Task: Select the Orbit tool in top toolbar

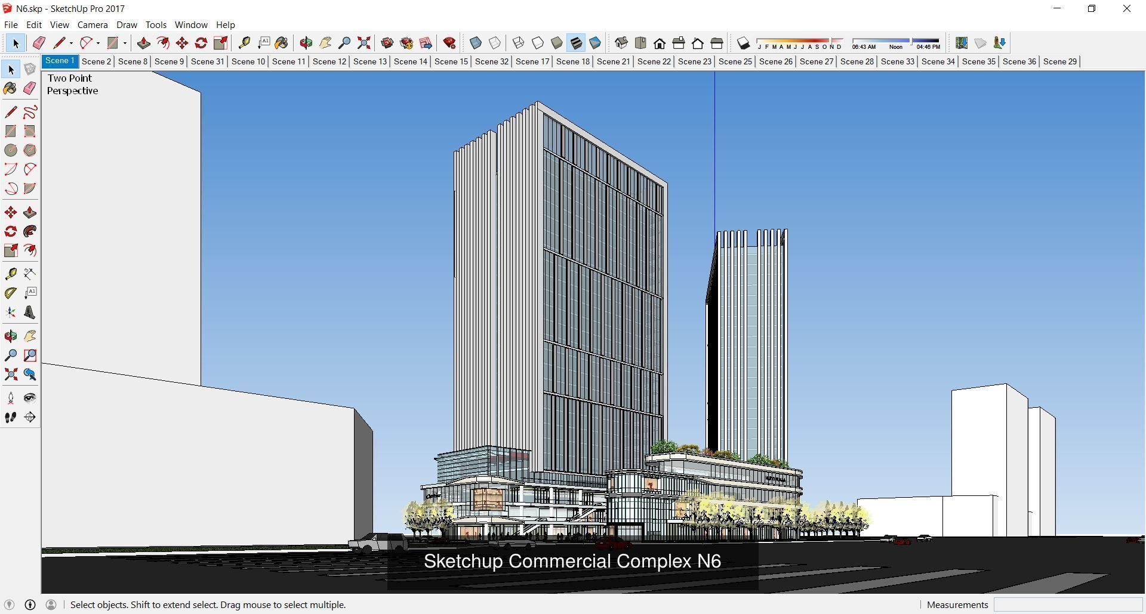Action: point(306,43)
